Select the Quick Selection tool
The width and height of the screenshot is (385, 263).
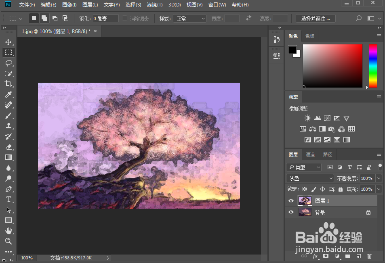click(8, 73)
